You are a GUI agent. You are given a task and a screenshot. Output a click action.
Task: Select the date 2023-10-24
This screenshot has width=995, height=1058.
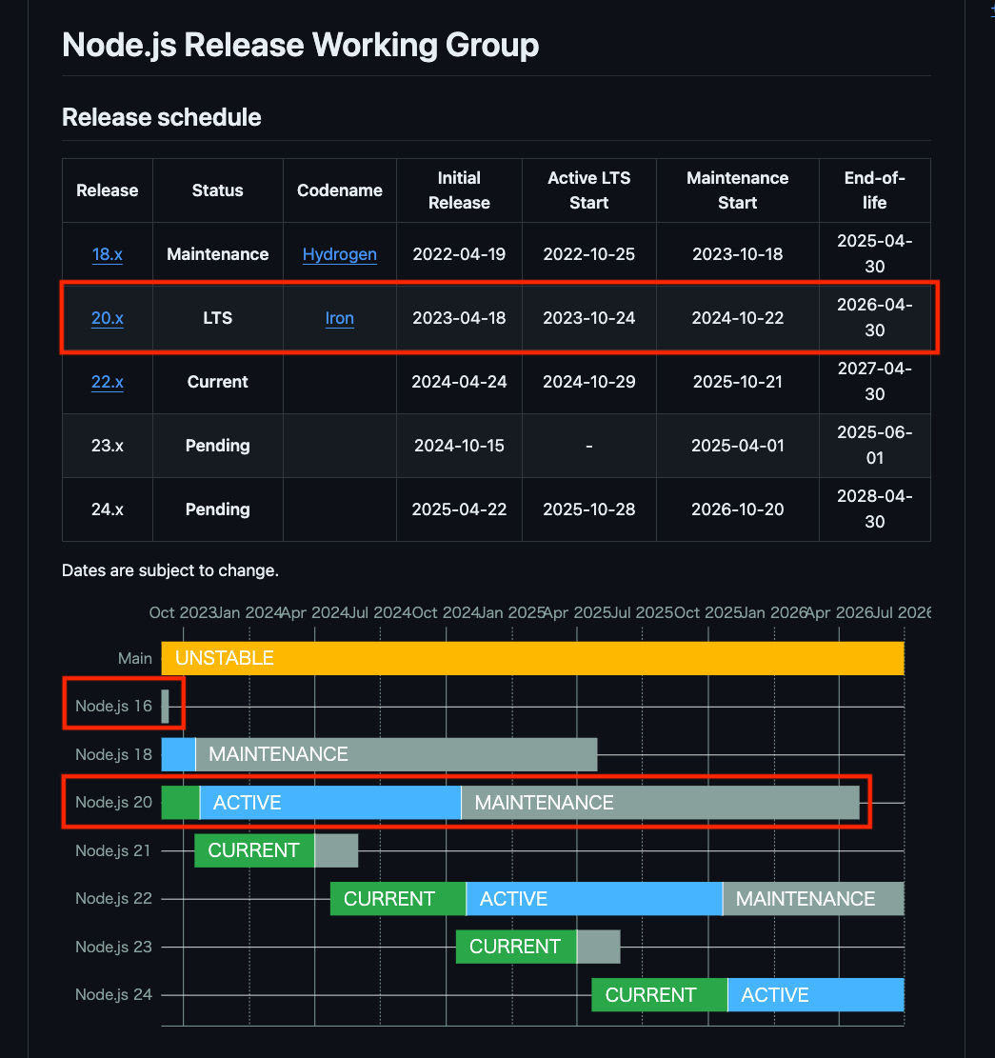click(588, 318)
